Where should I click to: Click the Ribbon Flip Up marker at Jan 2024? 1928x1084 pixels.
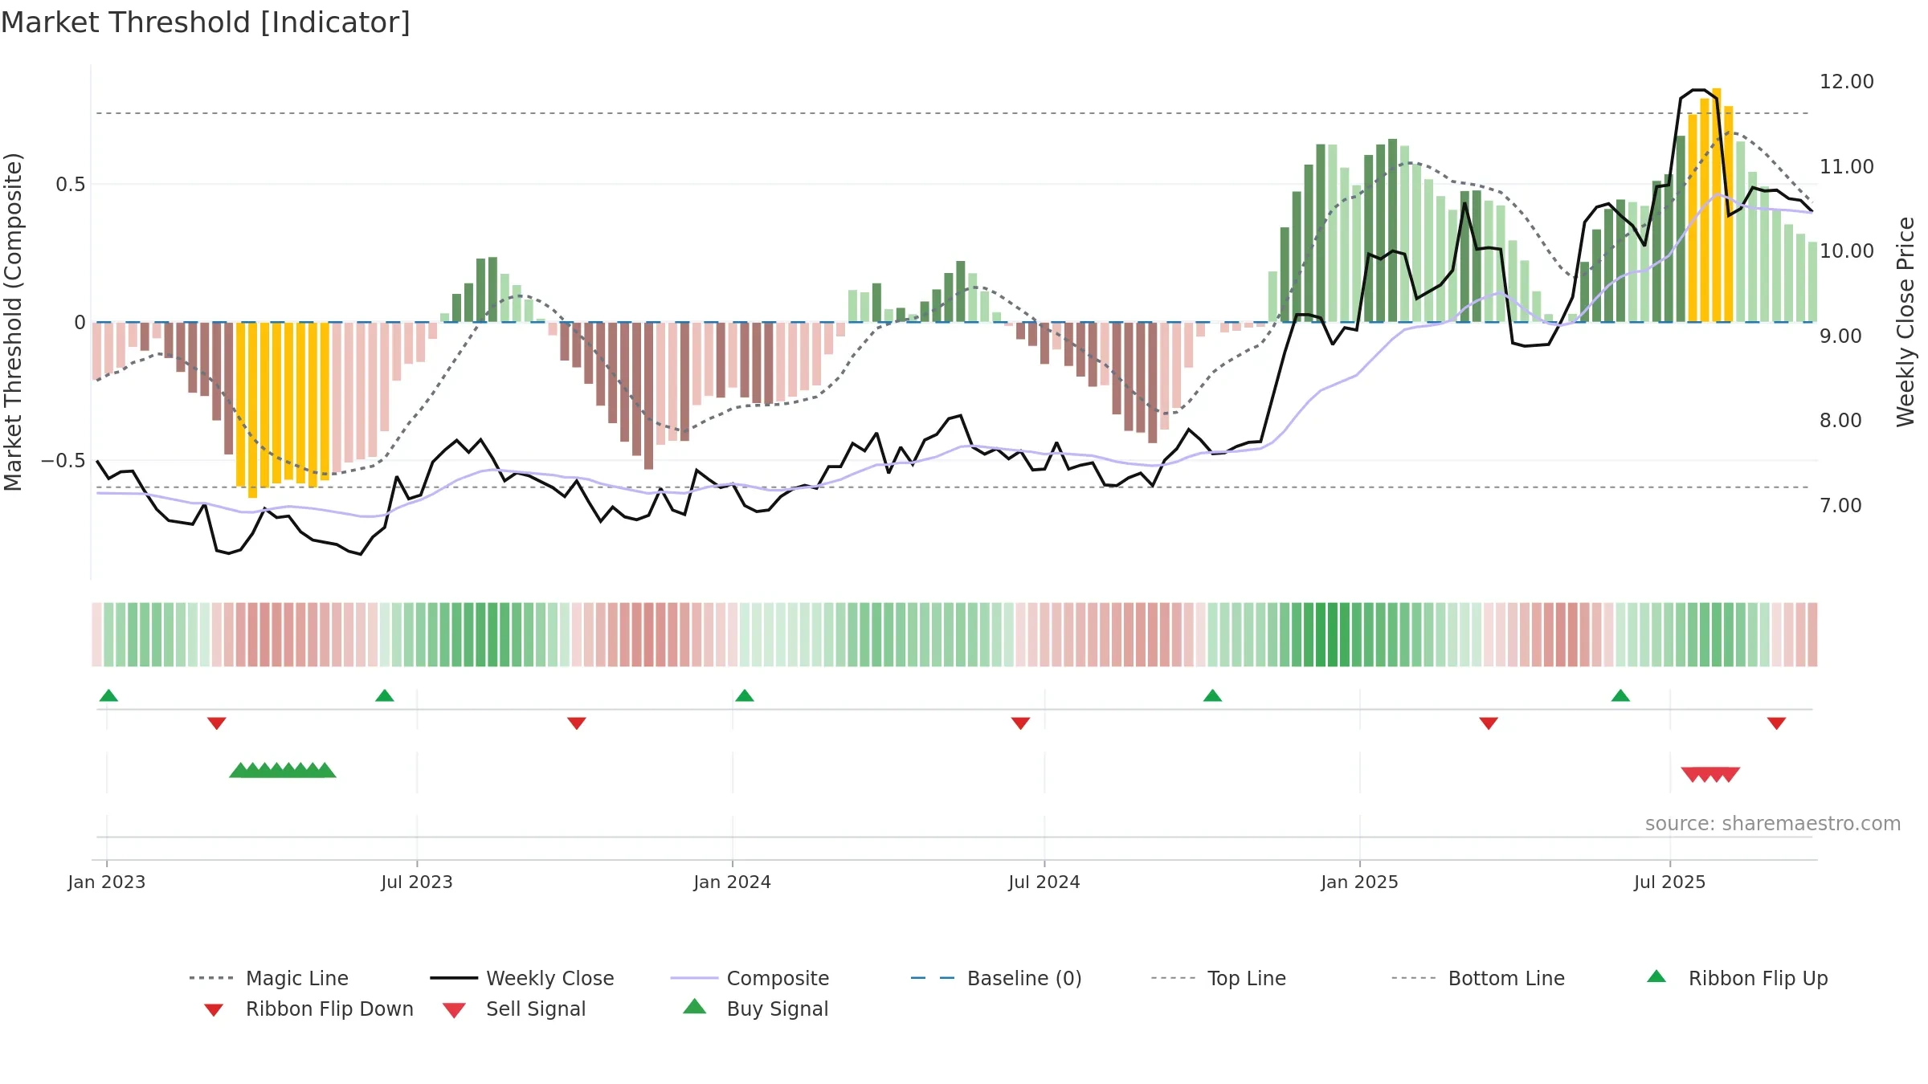click(745, 695)
